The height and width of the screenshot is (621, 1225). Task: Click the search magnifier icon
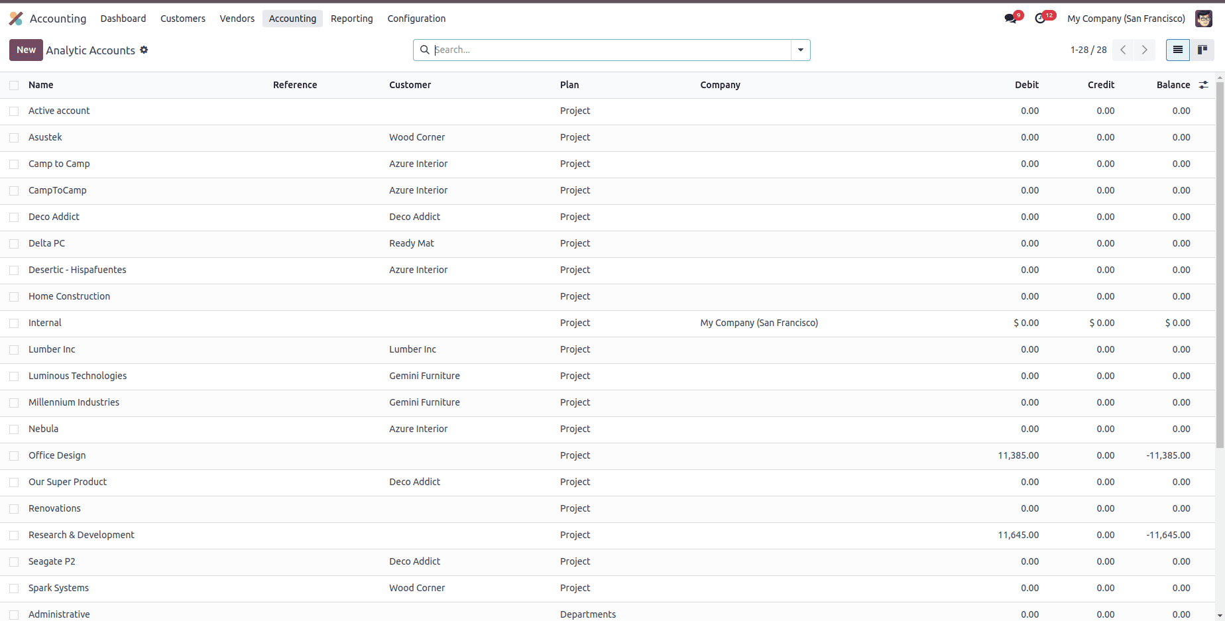point(425,50)
